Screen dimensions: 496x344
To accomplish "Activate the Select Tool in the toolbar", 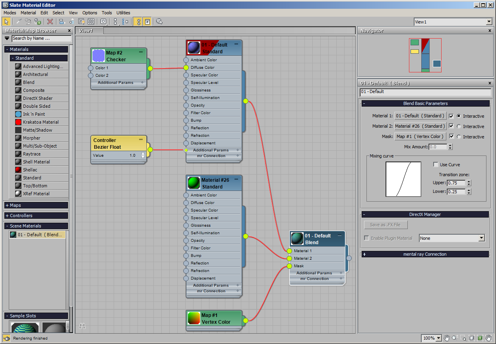I will (6, 21).
